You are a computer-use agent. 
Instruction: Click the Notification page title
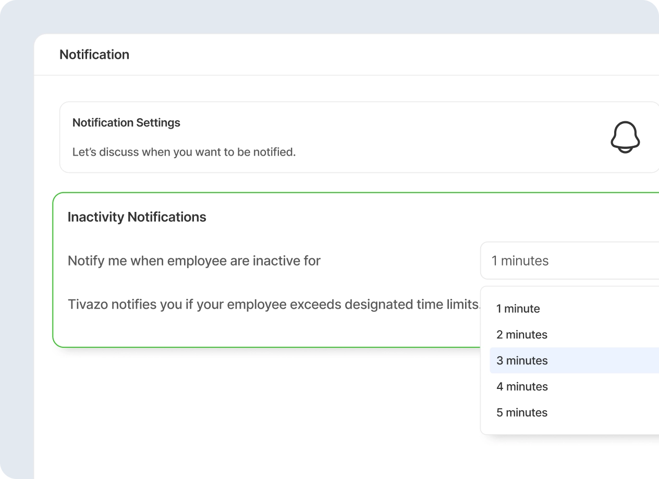click(x=94, y=55)
